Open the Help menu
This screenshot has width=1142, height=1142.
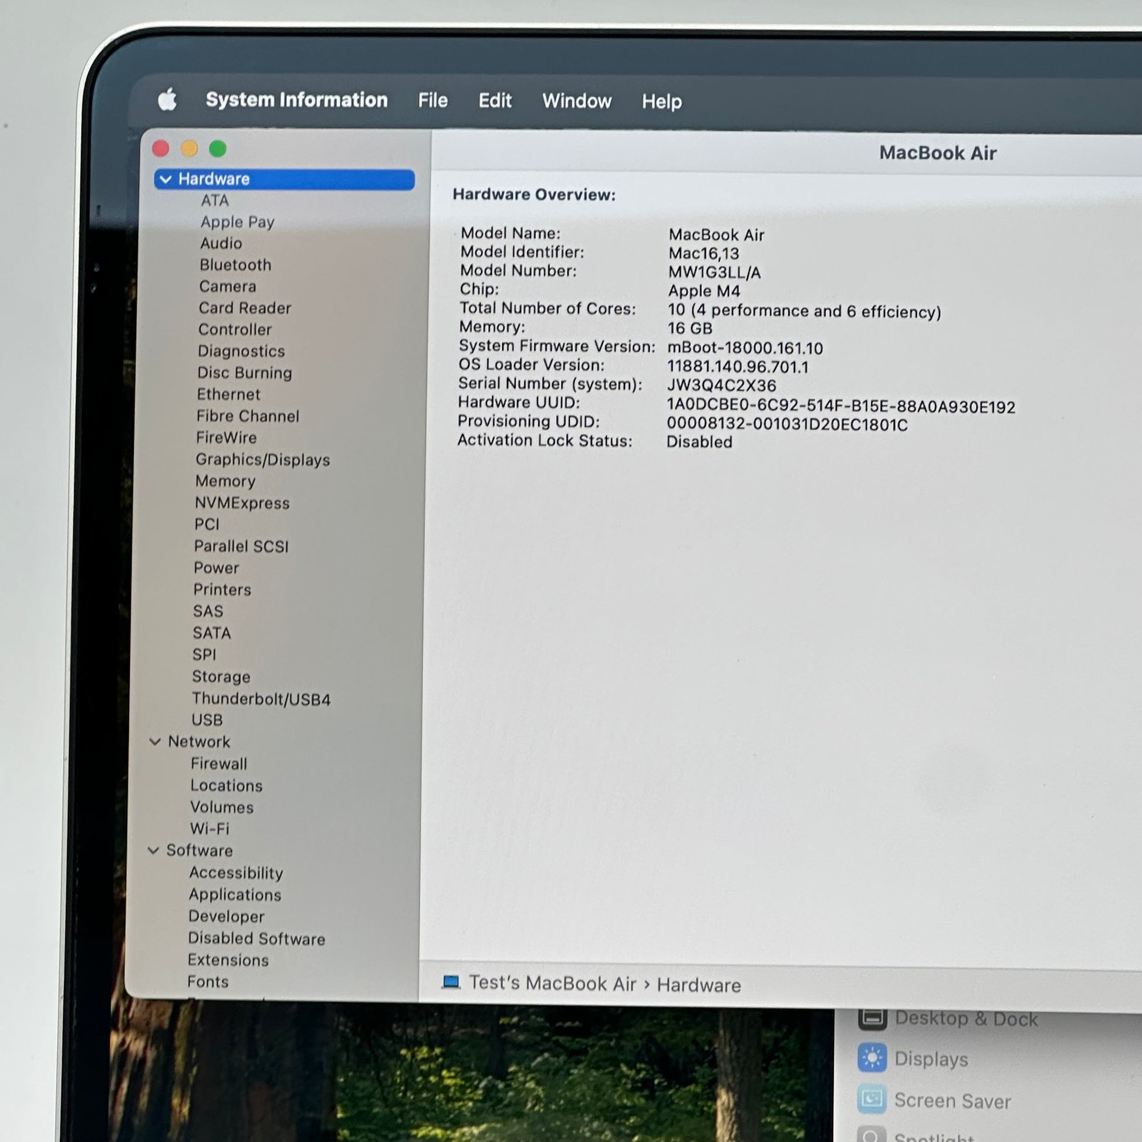point(662,102)
